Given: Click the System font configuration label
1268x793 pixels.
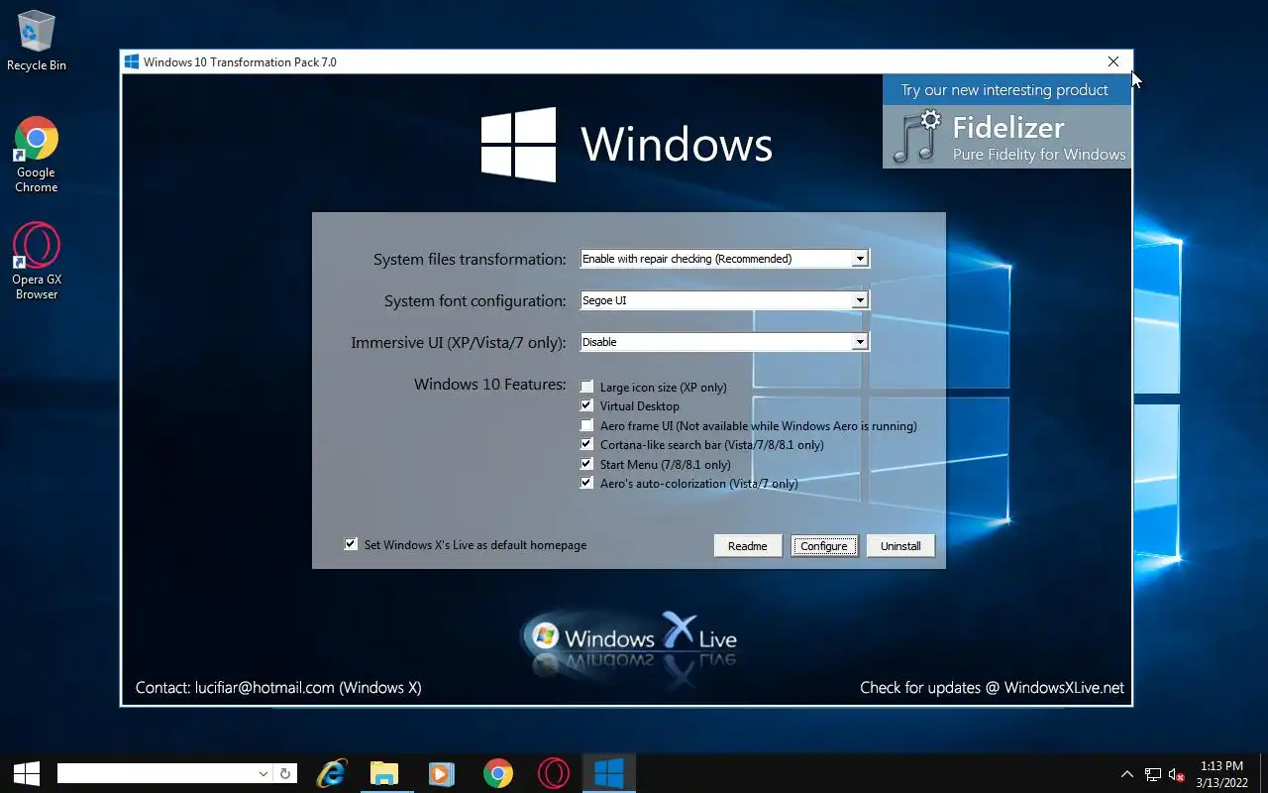Looking at the screenshot, I should pyautogui.click(x=475, y=301).
